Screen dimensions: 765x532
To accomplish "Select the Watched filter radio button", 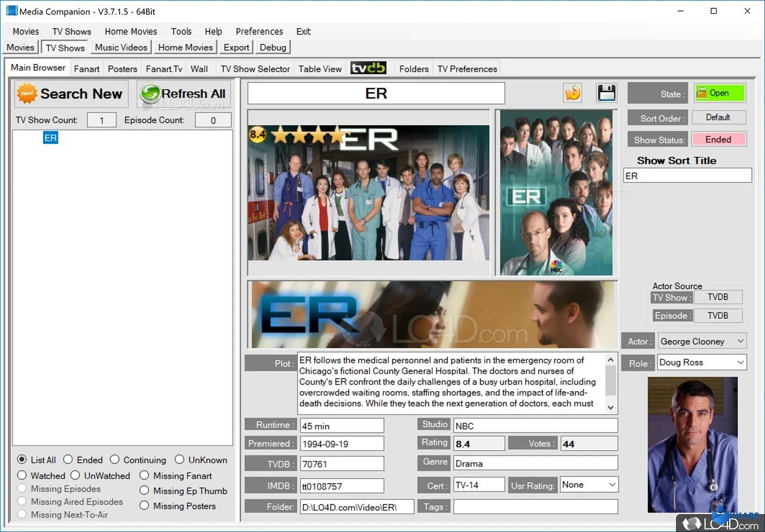I will (x=22, y=476).
